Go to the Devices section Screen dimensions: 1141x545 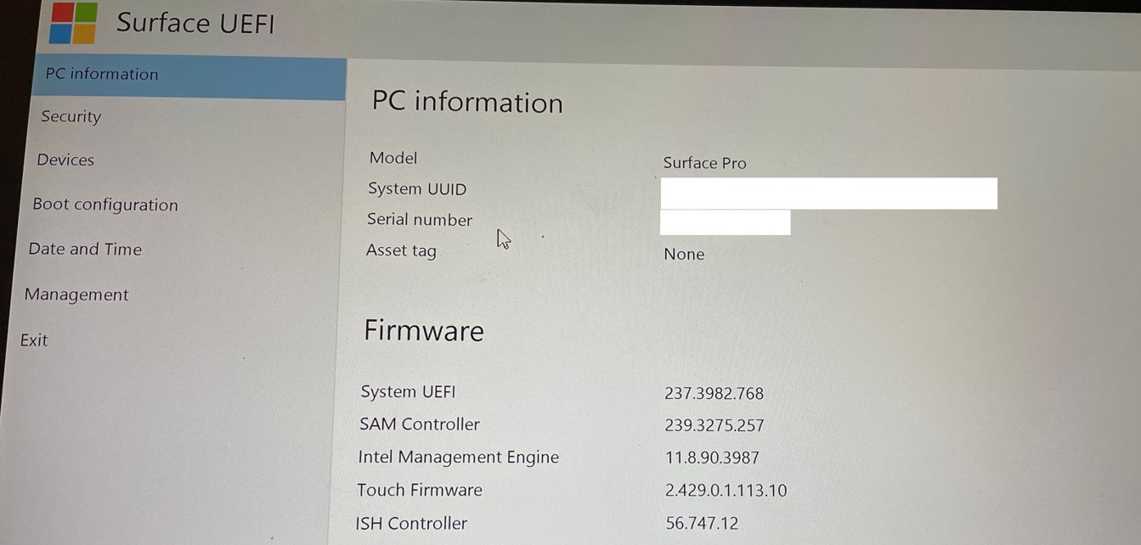(65, 160)
